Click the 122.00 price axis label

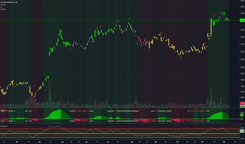coord(242,67)
